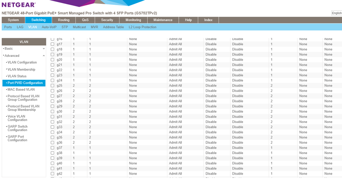Image resolution: width=342 pixels, height=179 pixels.
Task: Click the g25 port name text
Action: 59,86
